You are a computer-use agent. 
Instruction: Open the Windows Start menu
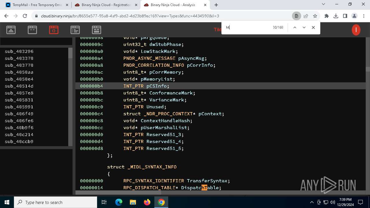click(7, 202)
